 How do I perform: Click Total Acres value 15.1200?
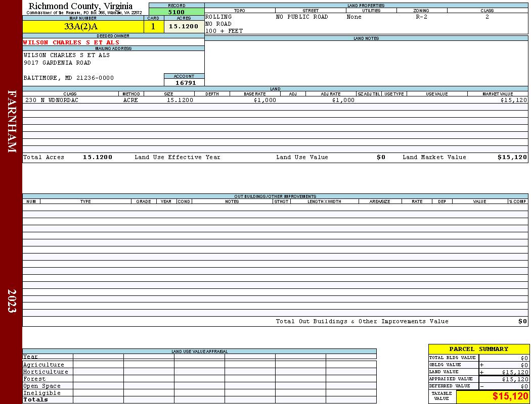tap(98, 157)
